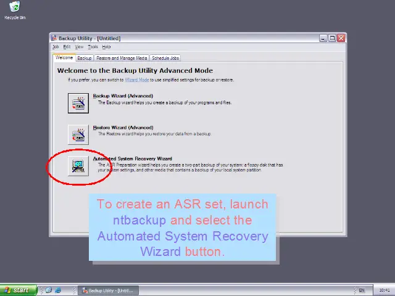This screenshot has width=395, height=296.
Task: Select the Welcome tab
Action: (x=64, y=58)
